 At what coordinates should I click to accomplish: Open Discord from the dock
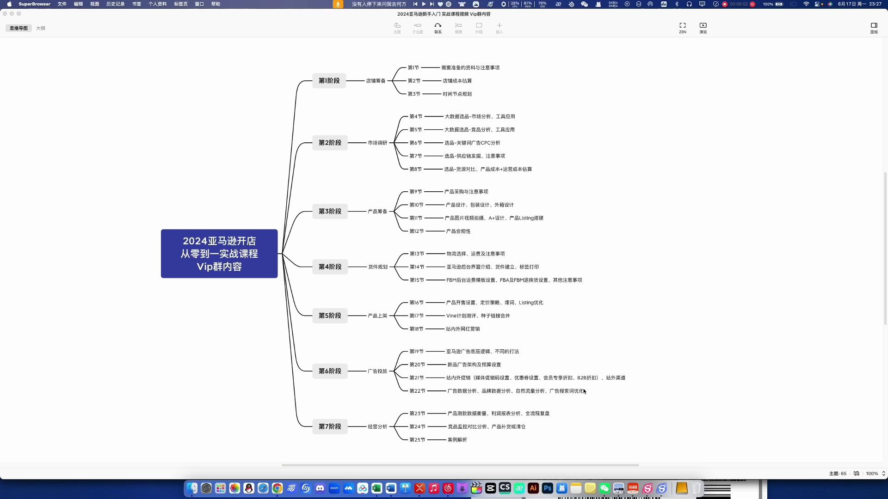[x=320, y=488]
